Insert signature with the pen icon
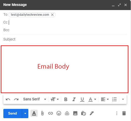Image resolution: width=131 pixels, height=121 pixels. pos(92,113)
